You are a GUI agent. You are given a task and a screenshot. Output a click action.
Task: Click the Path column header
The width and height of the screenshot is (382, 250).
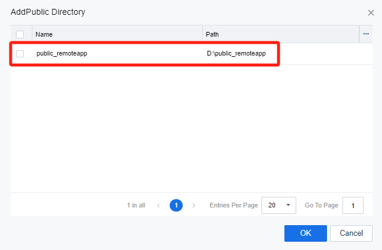(212, 34)
